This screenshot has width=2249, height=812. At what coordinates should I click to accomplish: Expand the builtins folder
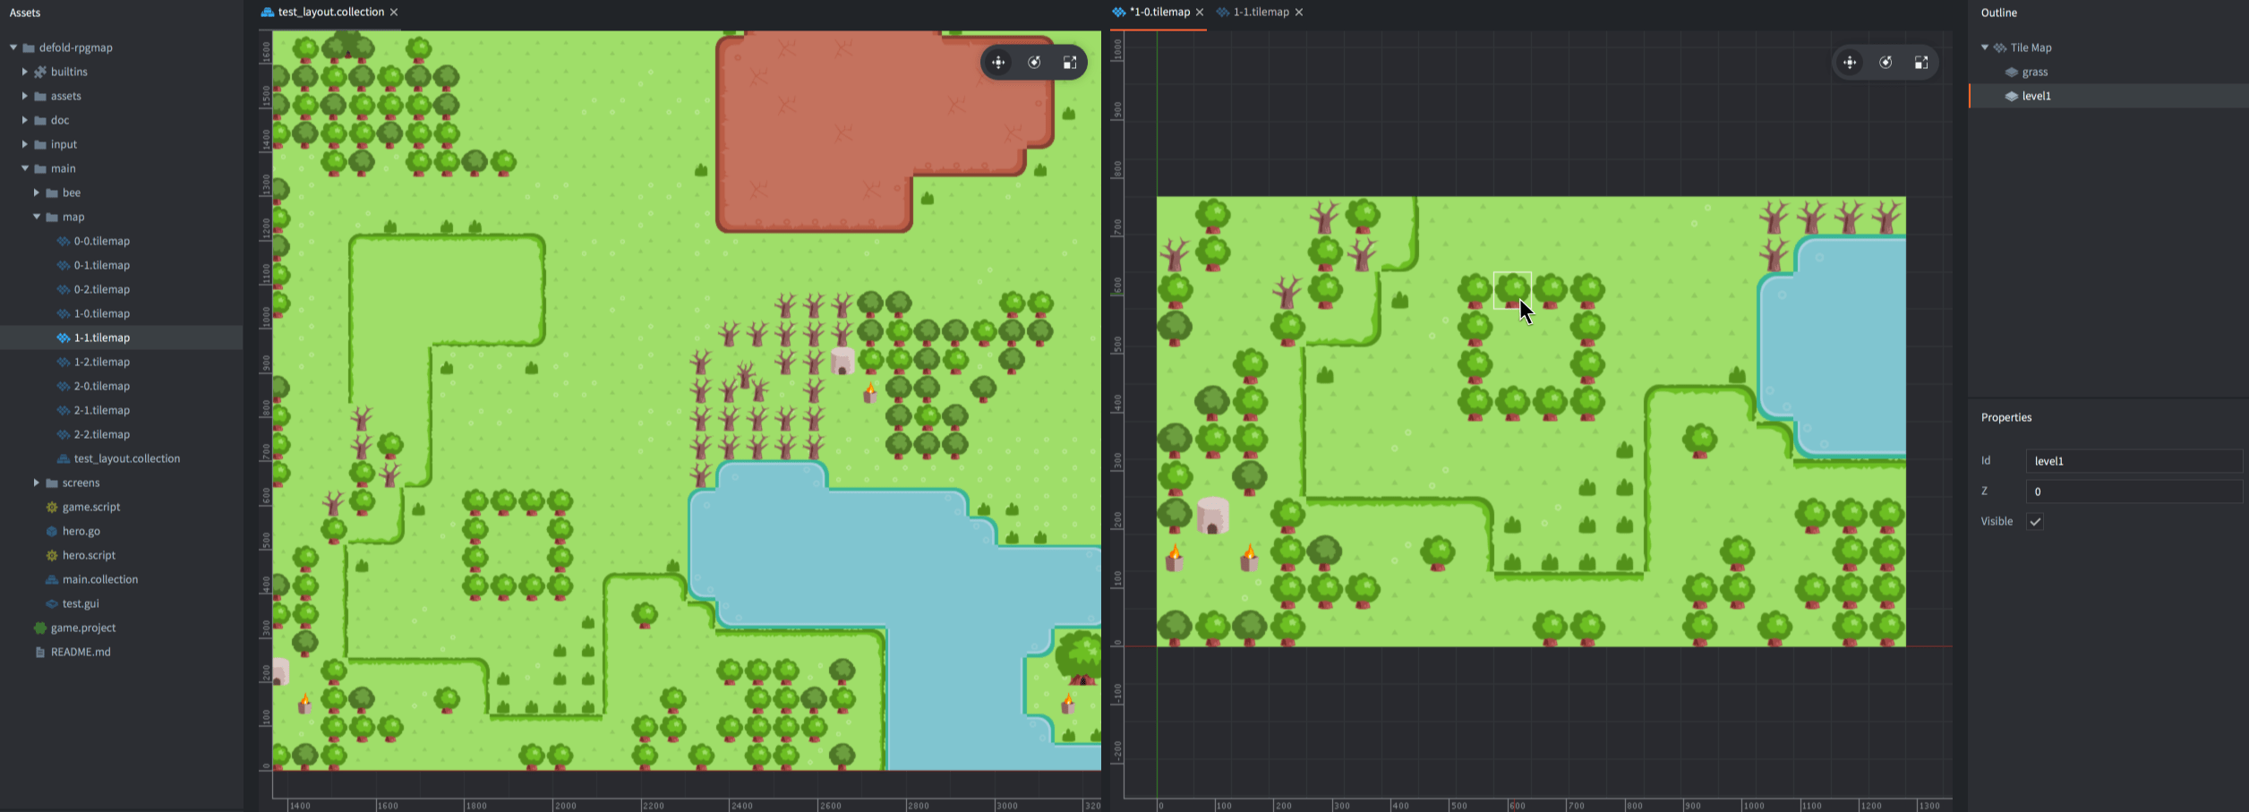(25, 72)
